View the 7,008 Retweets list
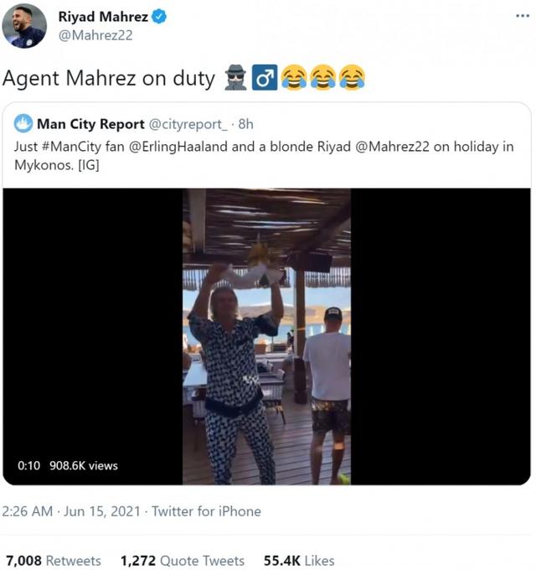 point(54,561)
